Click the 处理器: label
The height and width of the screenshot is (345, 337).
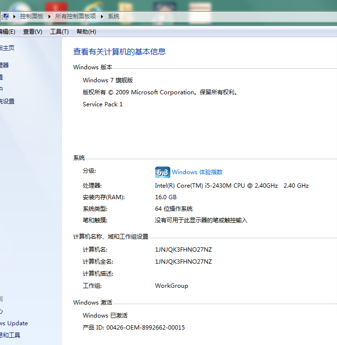[92, 186]
